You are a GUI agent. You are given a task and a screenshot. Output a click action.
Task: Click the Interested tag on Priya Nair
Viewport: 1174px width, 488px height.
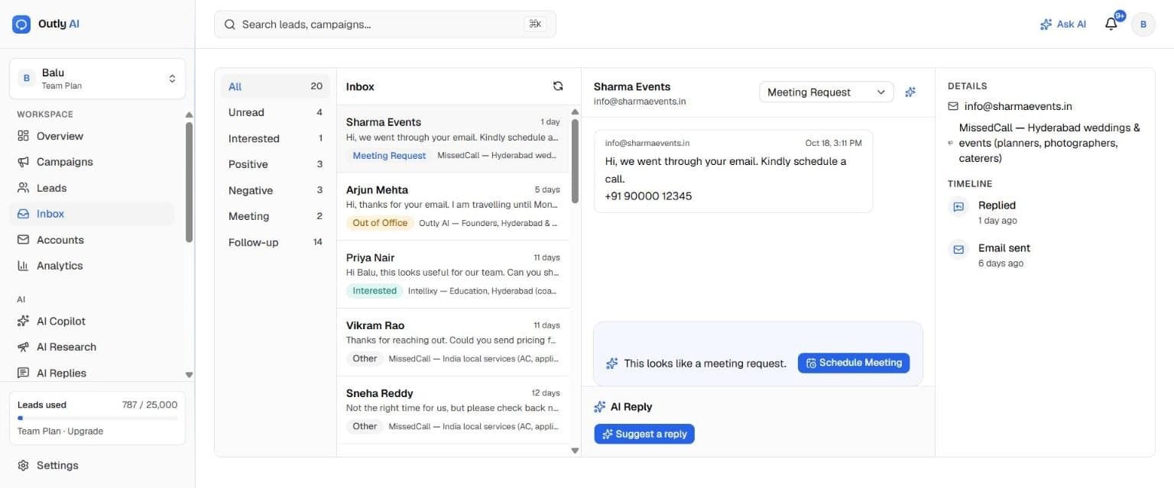pos(375,291)
